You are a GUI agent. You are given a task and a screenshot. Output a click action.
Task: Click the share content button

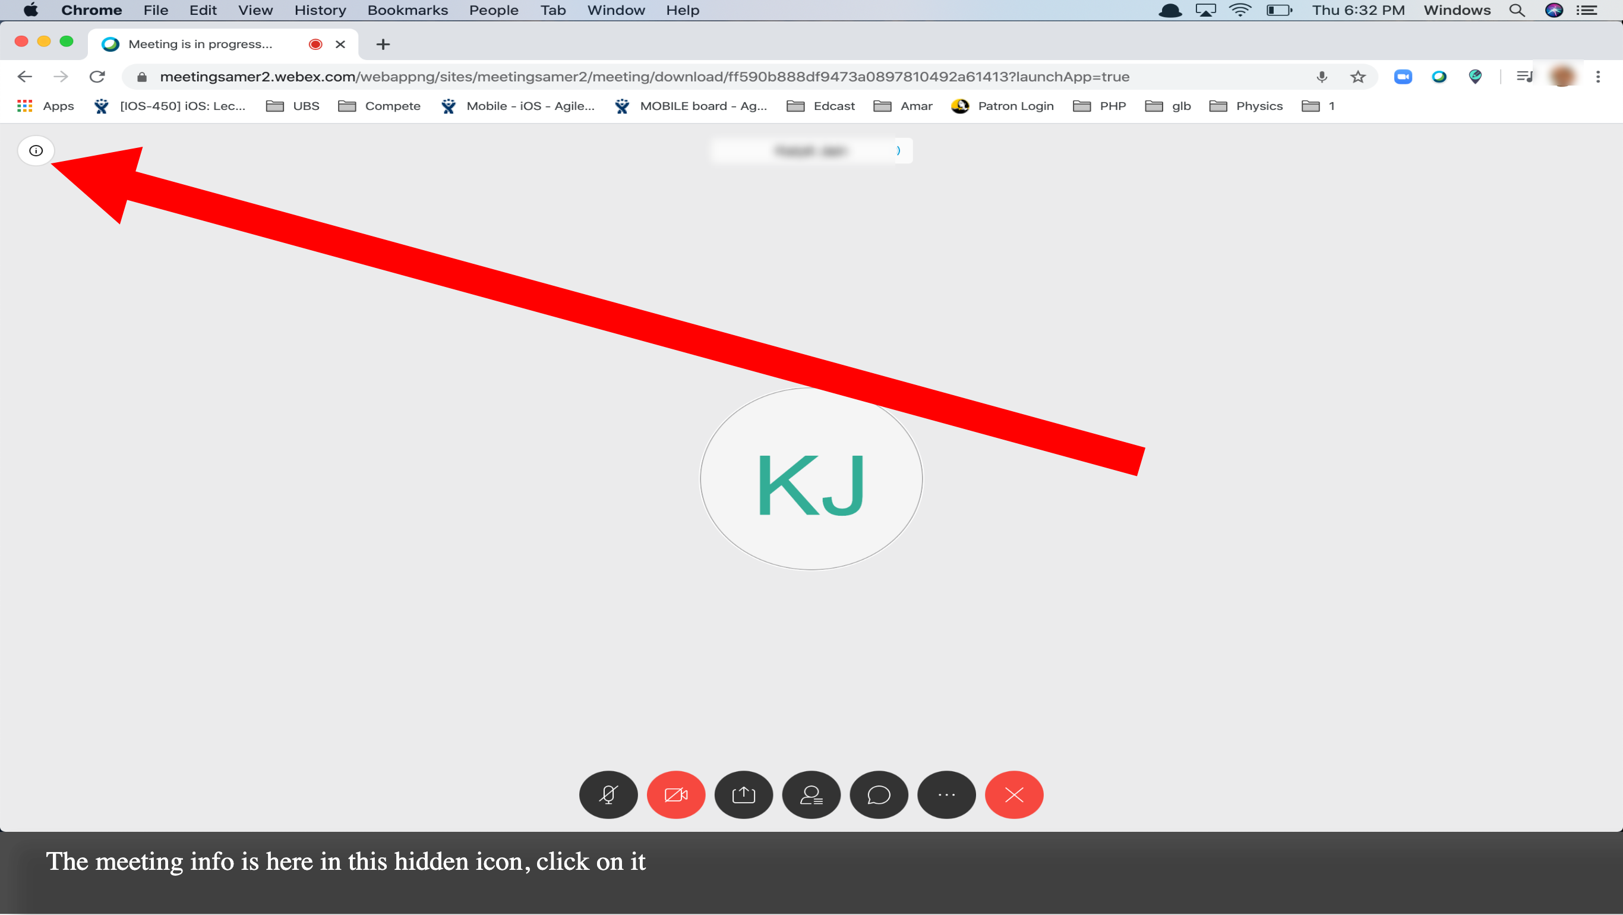pos(743,794)
